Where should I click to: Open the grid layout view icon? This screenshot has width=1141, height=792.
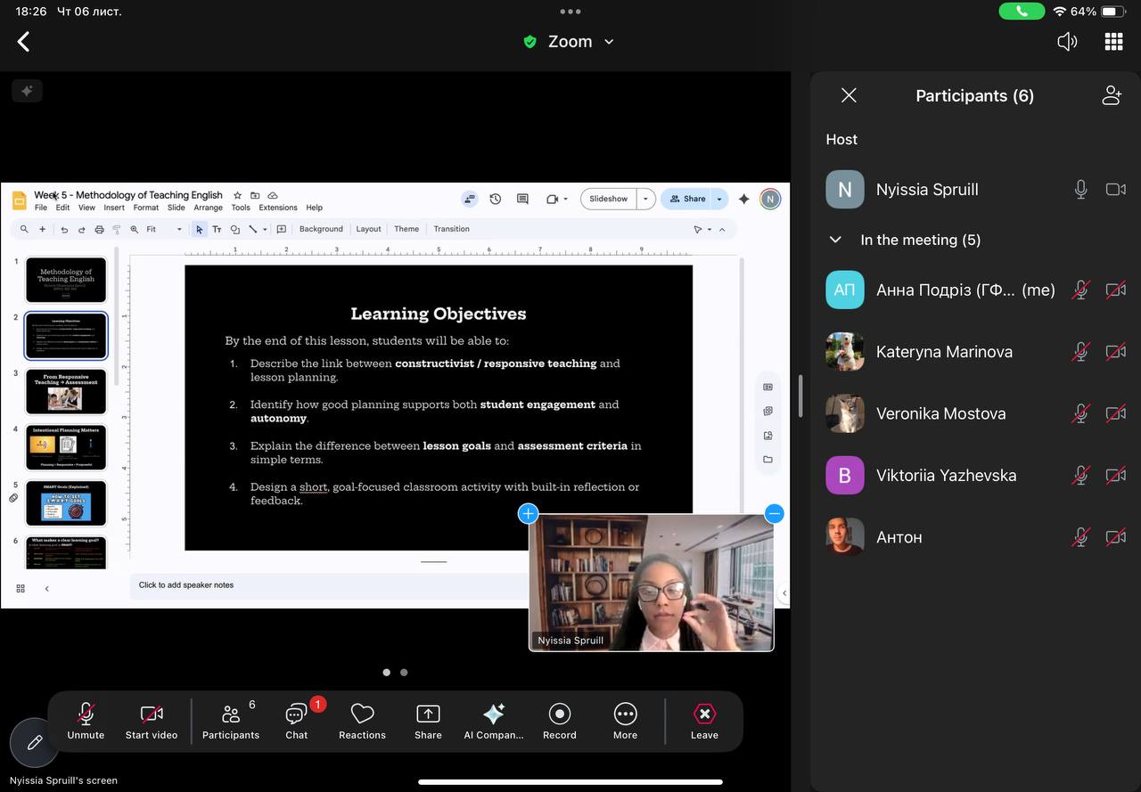[1113, 42]
